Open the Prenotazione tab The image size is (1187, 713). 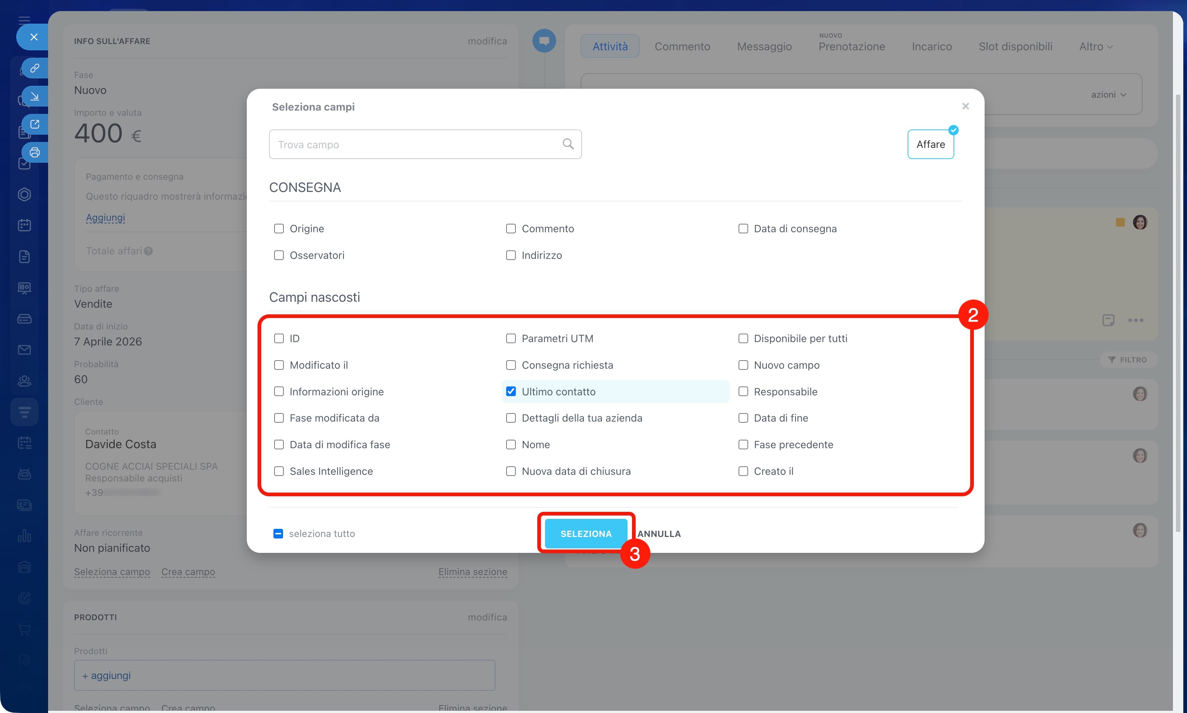point(851,47)
